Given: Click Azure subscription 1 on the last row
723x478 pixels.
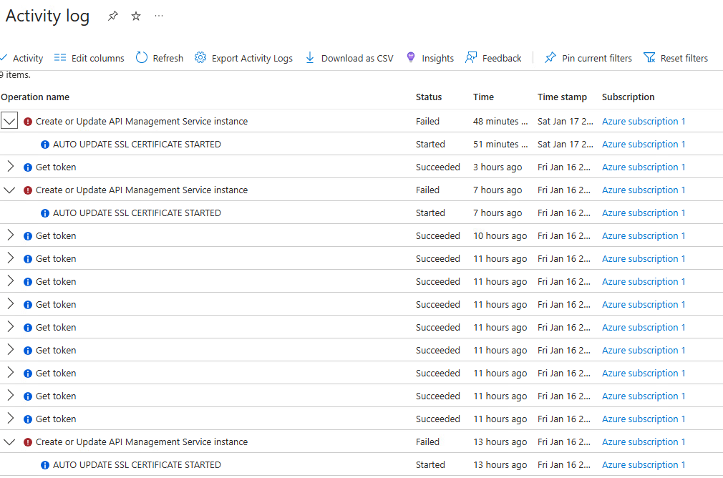Looking at the screenshot, I should click(x=643, y=464).
